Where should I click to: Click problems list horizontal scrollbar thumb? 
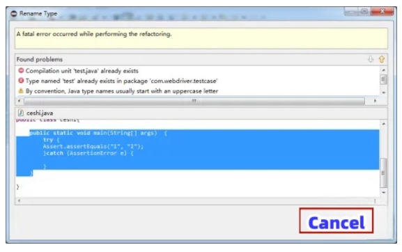[x=194, y=101]
